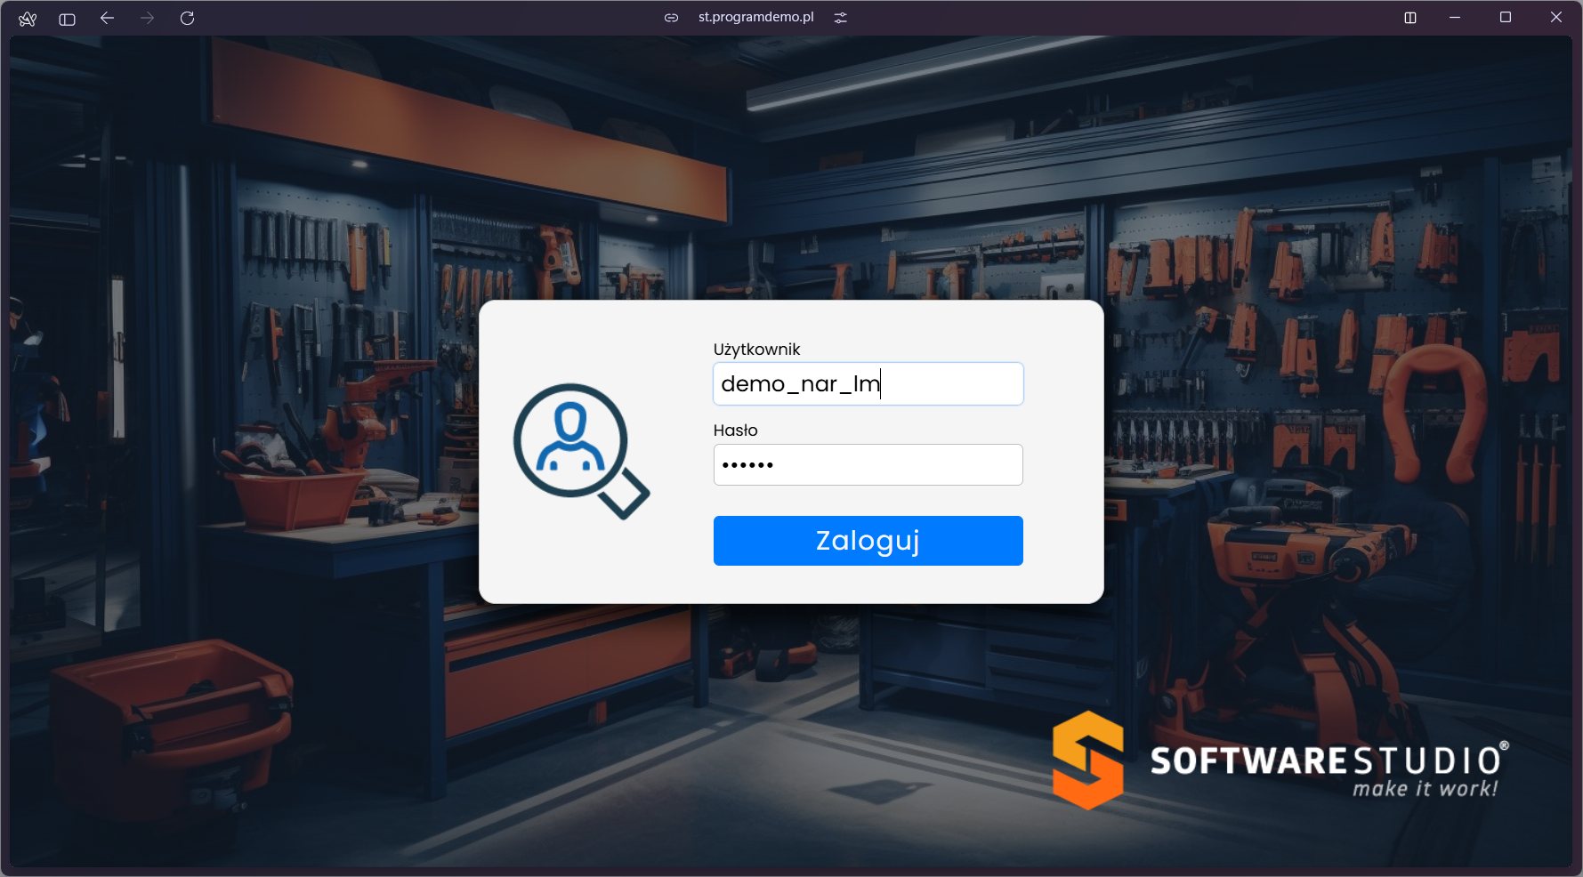This screenshot has height=877, width=1583.
Task: Open site controls next to the address
Action: [x=840, y=18]
